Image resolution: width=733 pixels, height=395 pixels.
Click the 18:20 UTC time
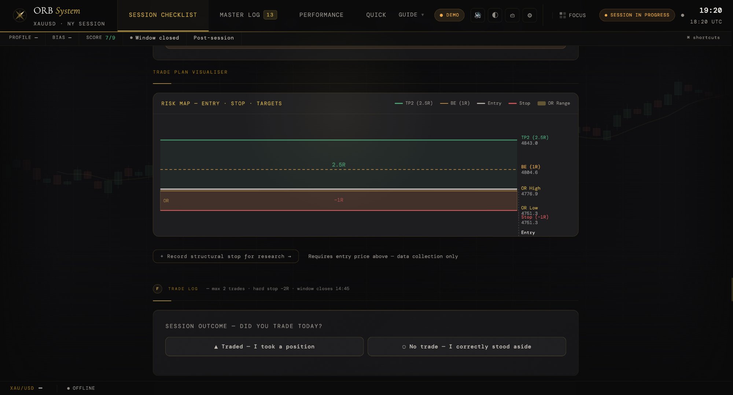tap(706, 22)
